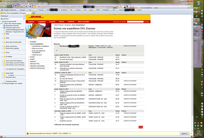Open the Carrières section in the red bar
Screen dimensions: 204x138
point(71,22)
